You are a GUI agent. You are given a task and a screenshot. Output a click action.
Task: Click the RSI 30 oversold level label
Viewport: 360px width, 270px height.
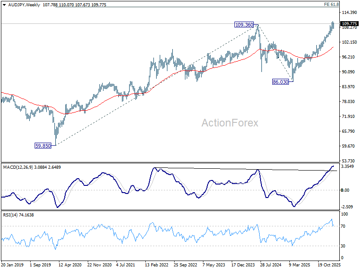(x=343, y=246)
